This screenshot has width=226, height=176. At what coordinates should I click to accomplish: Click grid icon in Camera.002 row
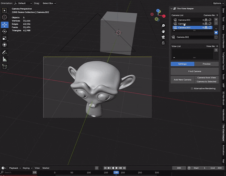[206, 27]
